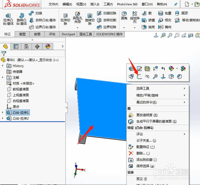Click the Intersect (相交) tool
Screen dimensions: 200x185
tap(165, 20)
